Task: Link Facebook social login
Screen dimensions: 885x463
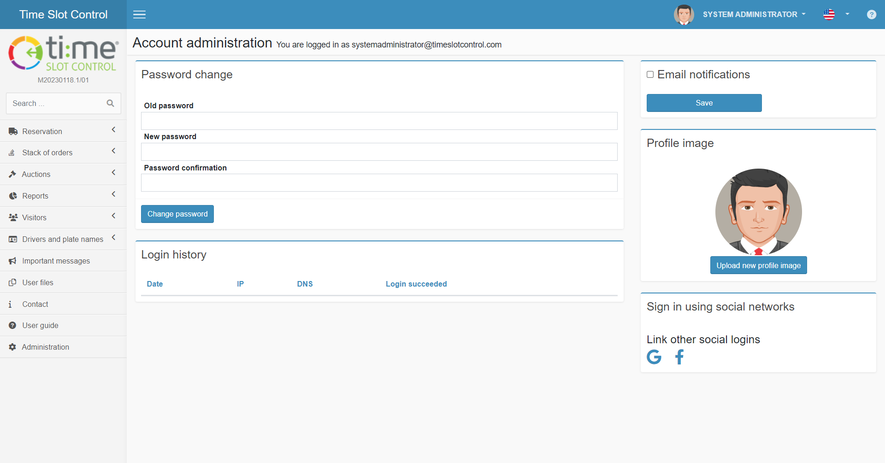Action: click(x=679, y=357)
